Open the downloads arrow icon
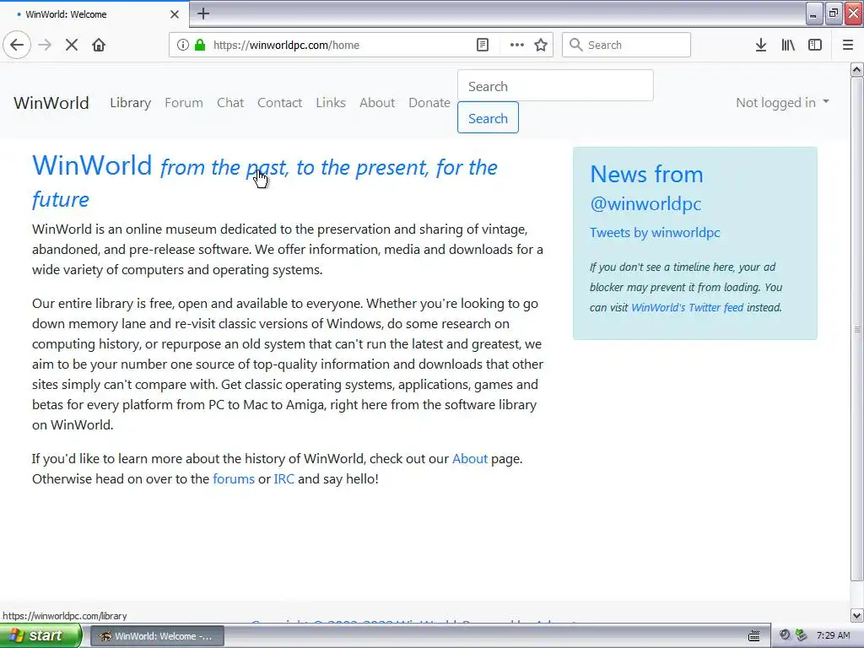This screenshot has width=864, height=648. pos(761,45)
